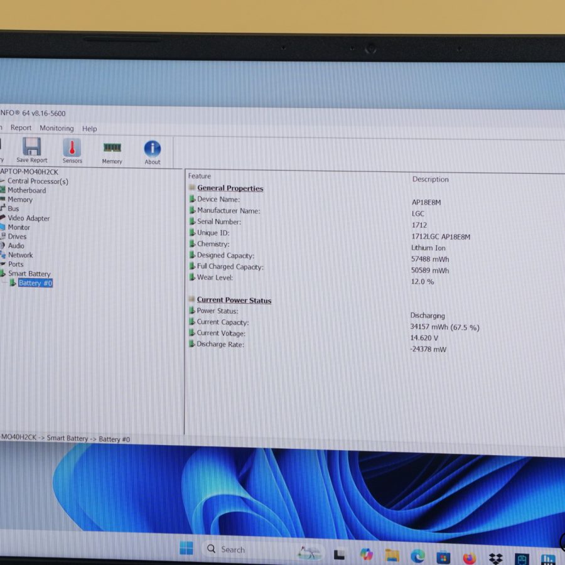Click the Save Report floppy disk icon
565x565 pixels.
pos(32,147)
